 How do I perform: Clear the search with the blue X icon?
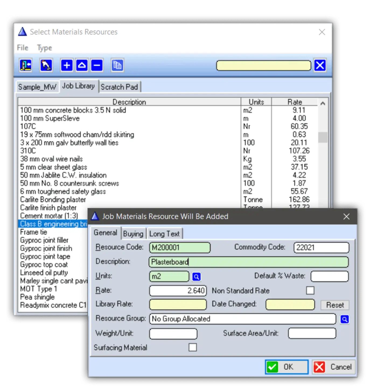320,65
